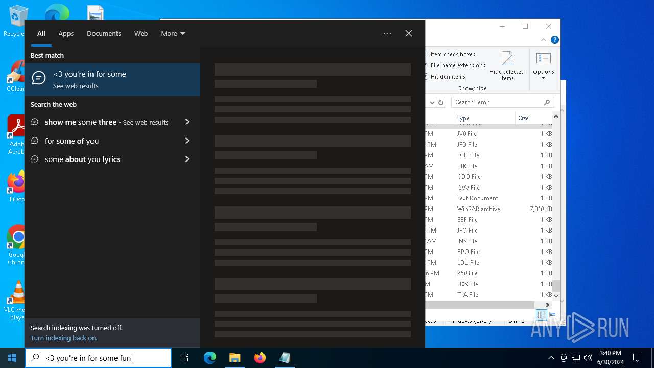Expand arrow for 'some about you lyrics'
Screen dimensions: 654x368
tap(187, 159)
